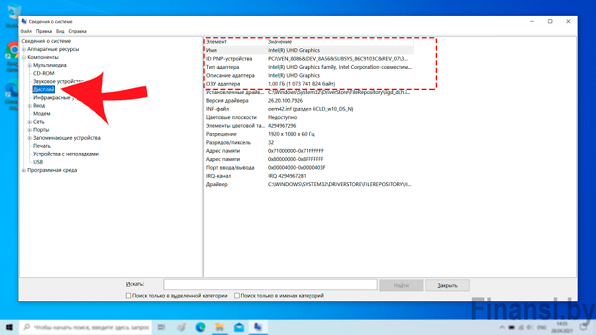Open the Вид menu
Viewport: 596px width, 335px height.
pyautogui.click(x=60, y=31)
